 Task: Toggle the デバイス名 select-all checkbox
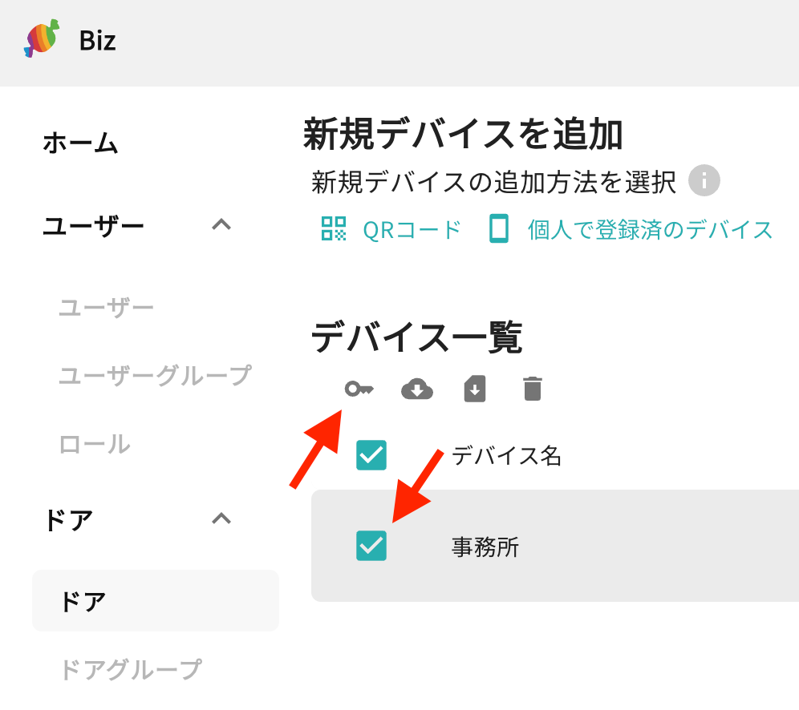click(x=371, y=455)
